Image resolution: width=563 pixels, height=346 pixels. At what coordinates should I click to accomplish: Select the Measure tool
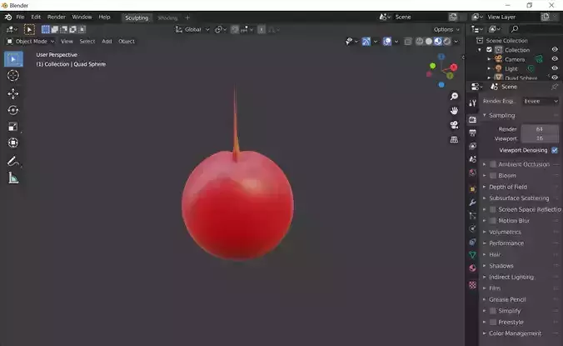pyautogui.click(x=13, y=178)
